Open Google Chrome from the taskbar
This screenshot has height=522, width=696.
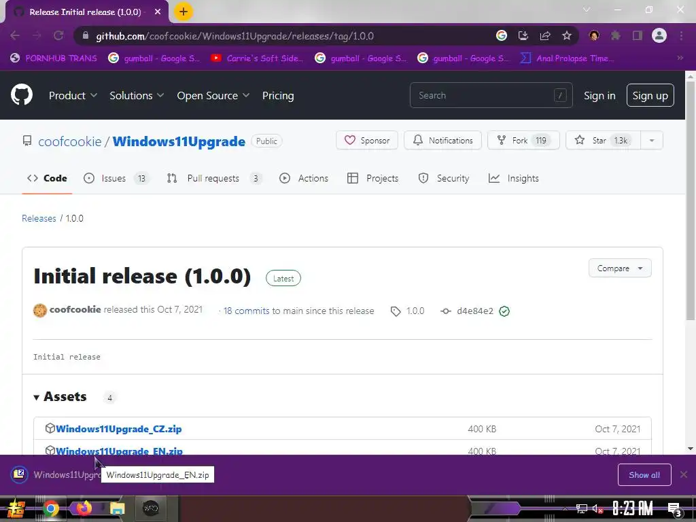tap(50, 508)
